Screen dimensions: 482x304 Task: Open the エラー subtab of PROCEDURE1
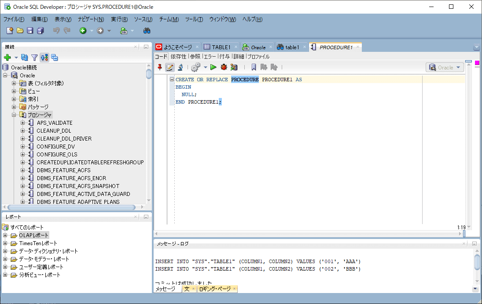pos(210,56)
